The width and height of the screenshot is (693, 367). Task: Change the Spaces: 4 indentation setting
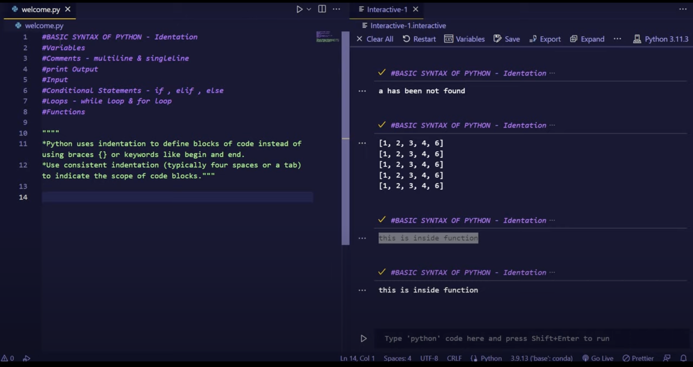coord(398,358)
